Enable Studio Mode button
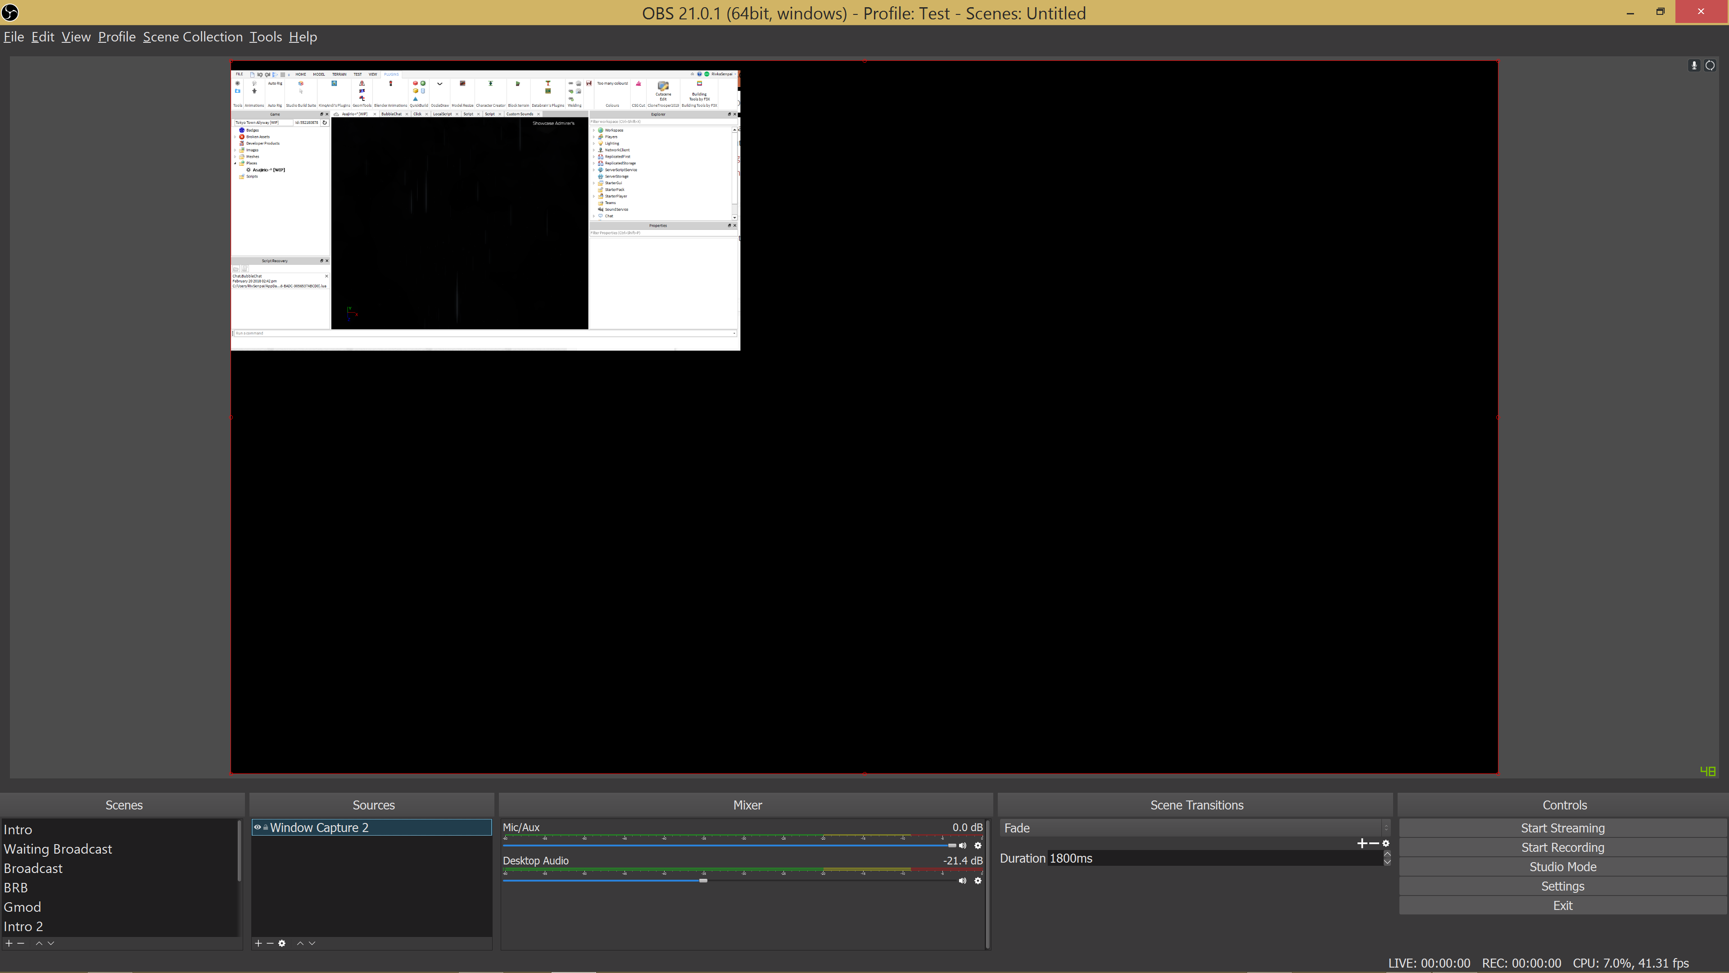The width and height of the screenshot is (1729, 973). [x=1562, y=867]
